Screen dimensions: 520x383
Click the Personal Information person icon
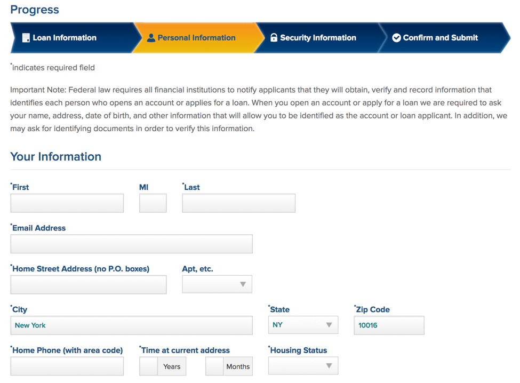[151, 38]
